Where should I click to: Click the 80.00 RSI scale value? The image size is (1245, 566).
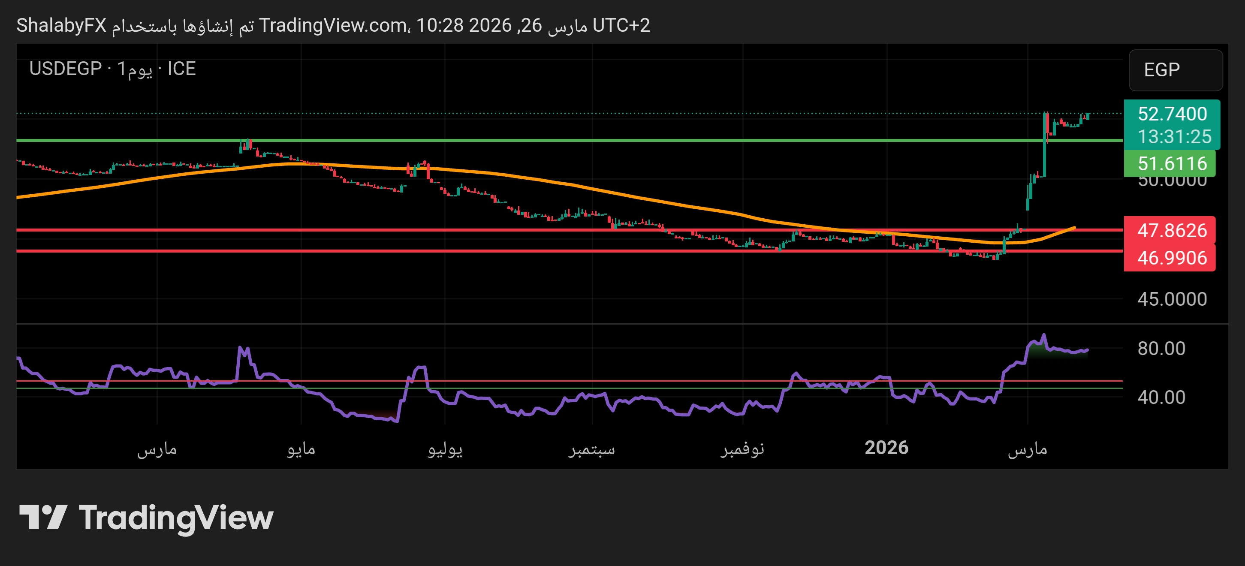[1161, 349]
